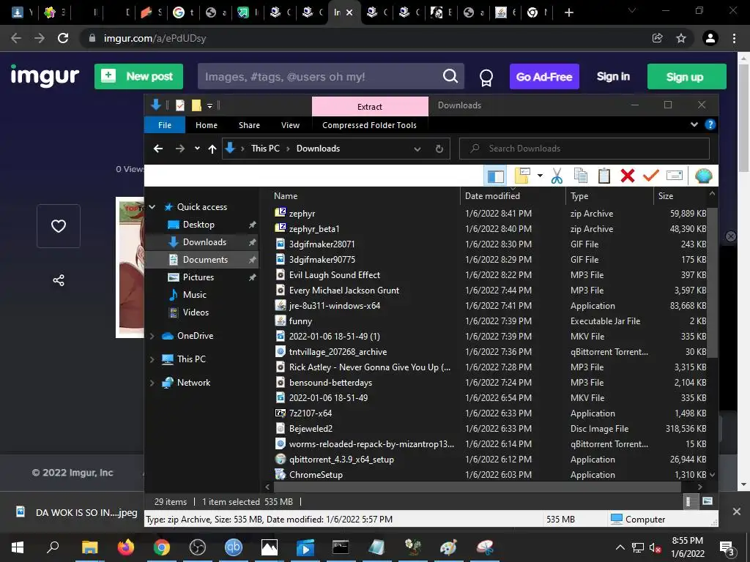Open the Chrome profile avatar icon

tap(710, 38)
